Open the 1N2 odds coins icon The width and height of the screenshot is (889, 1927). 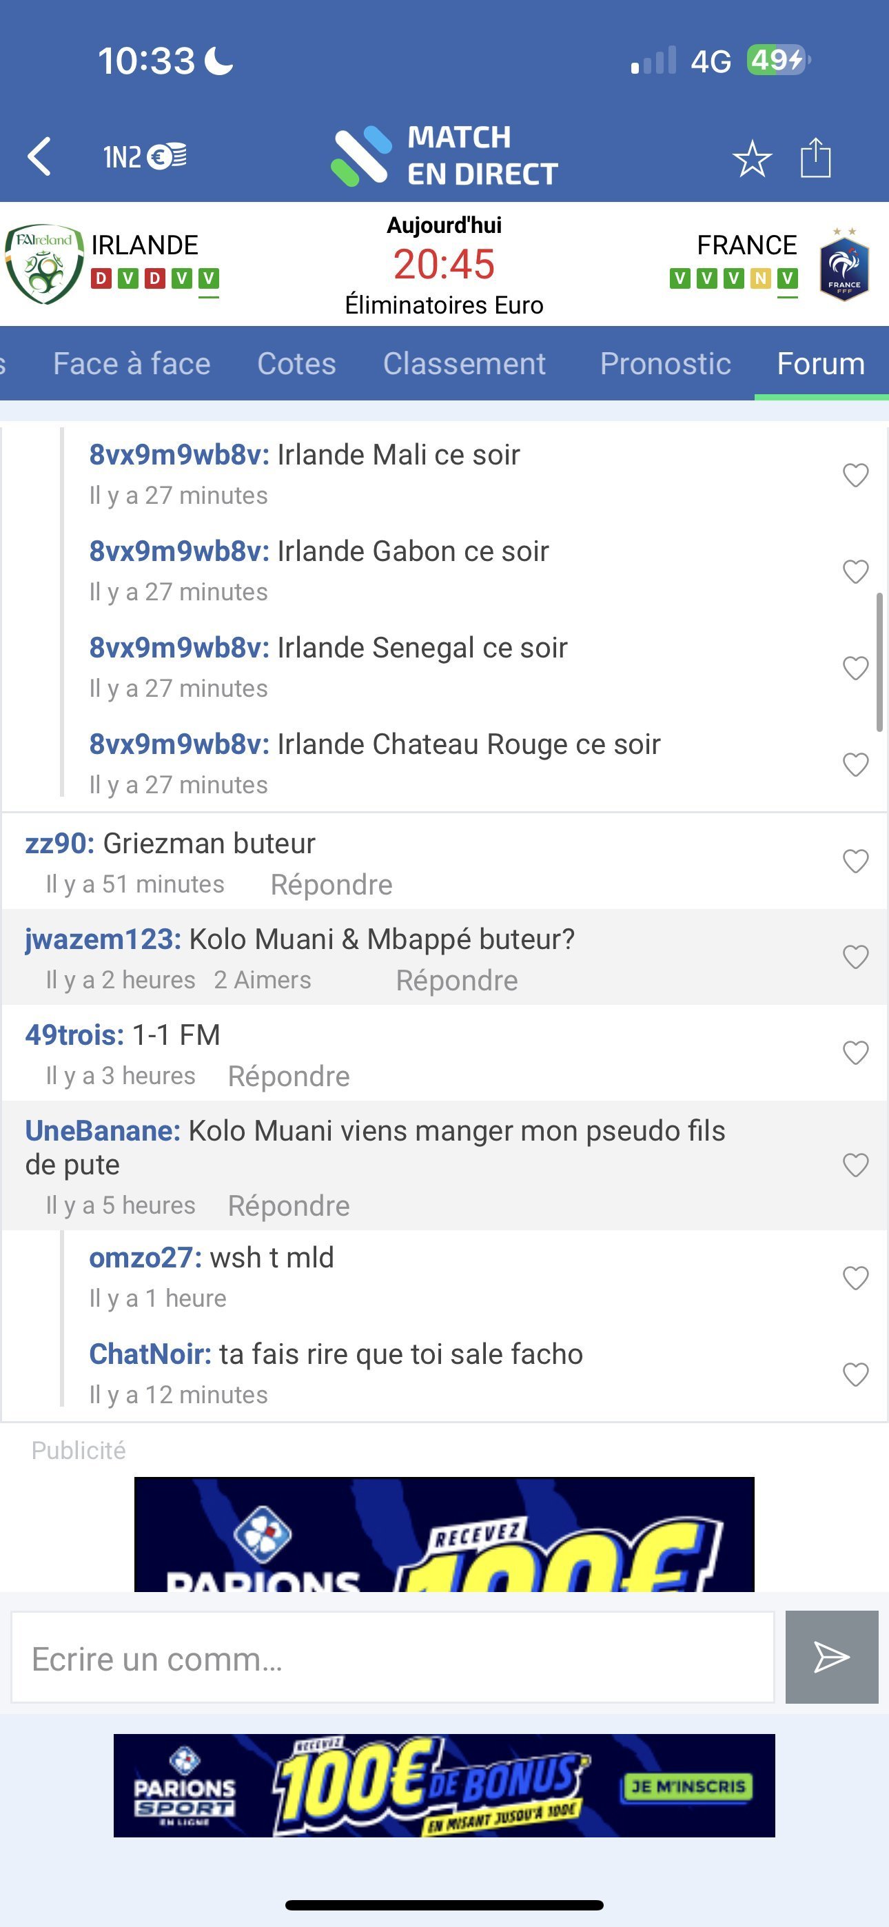(x=145, y=156)
